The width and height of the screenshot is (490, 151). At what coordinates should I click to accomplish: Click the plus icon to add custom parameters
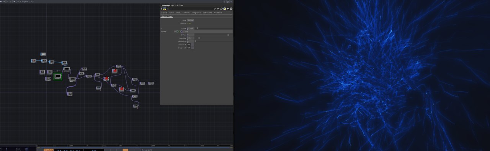228,9
